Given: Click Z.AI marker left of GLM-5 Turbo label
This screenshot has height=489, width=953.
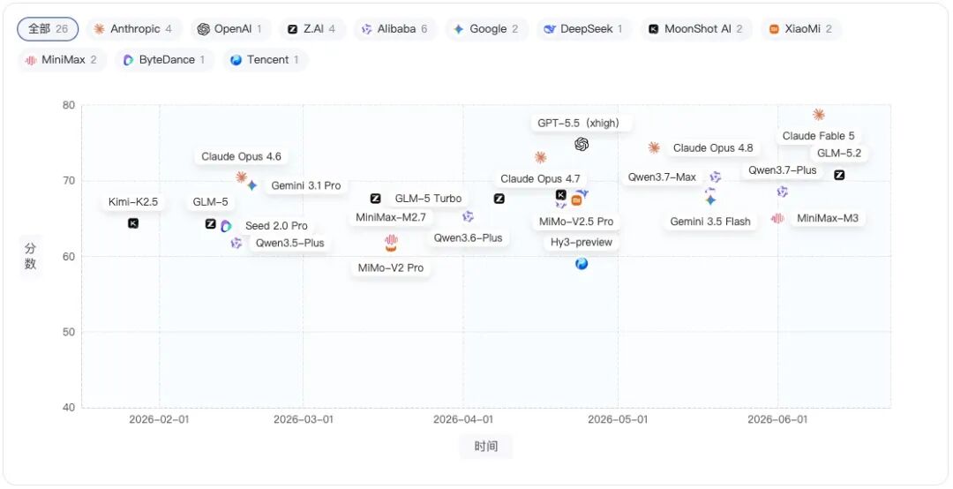Looking at the screenshot, I should [376, 199].
